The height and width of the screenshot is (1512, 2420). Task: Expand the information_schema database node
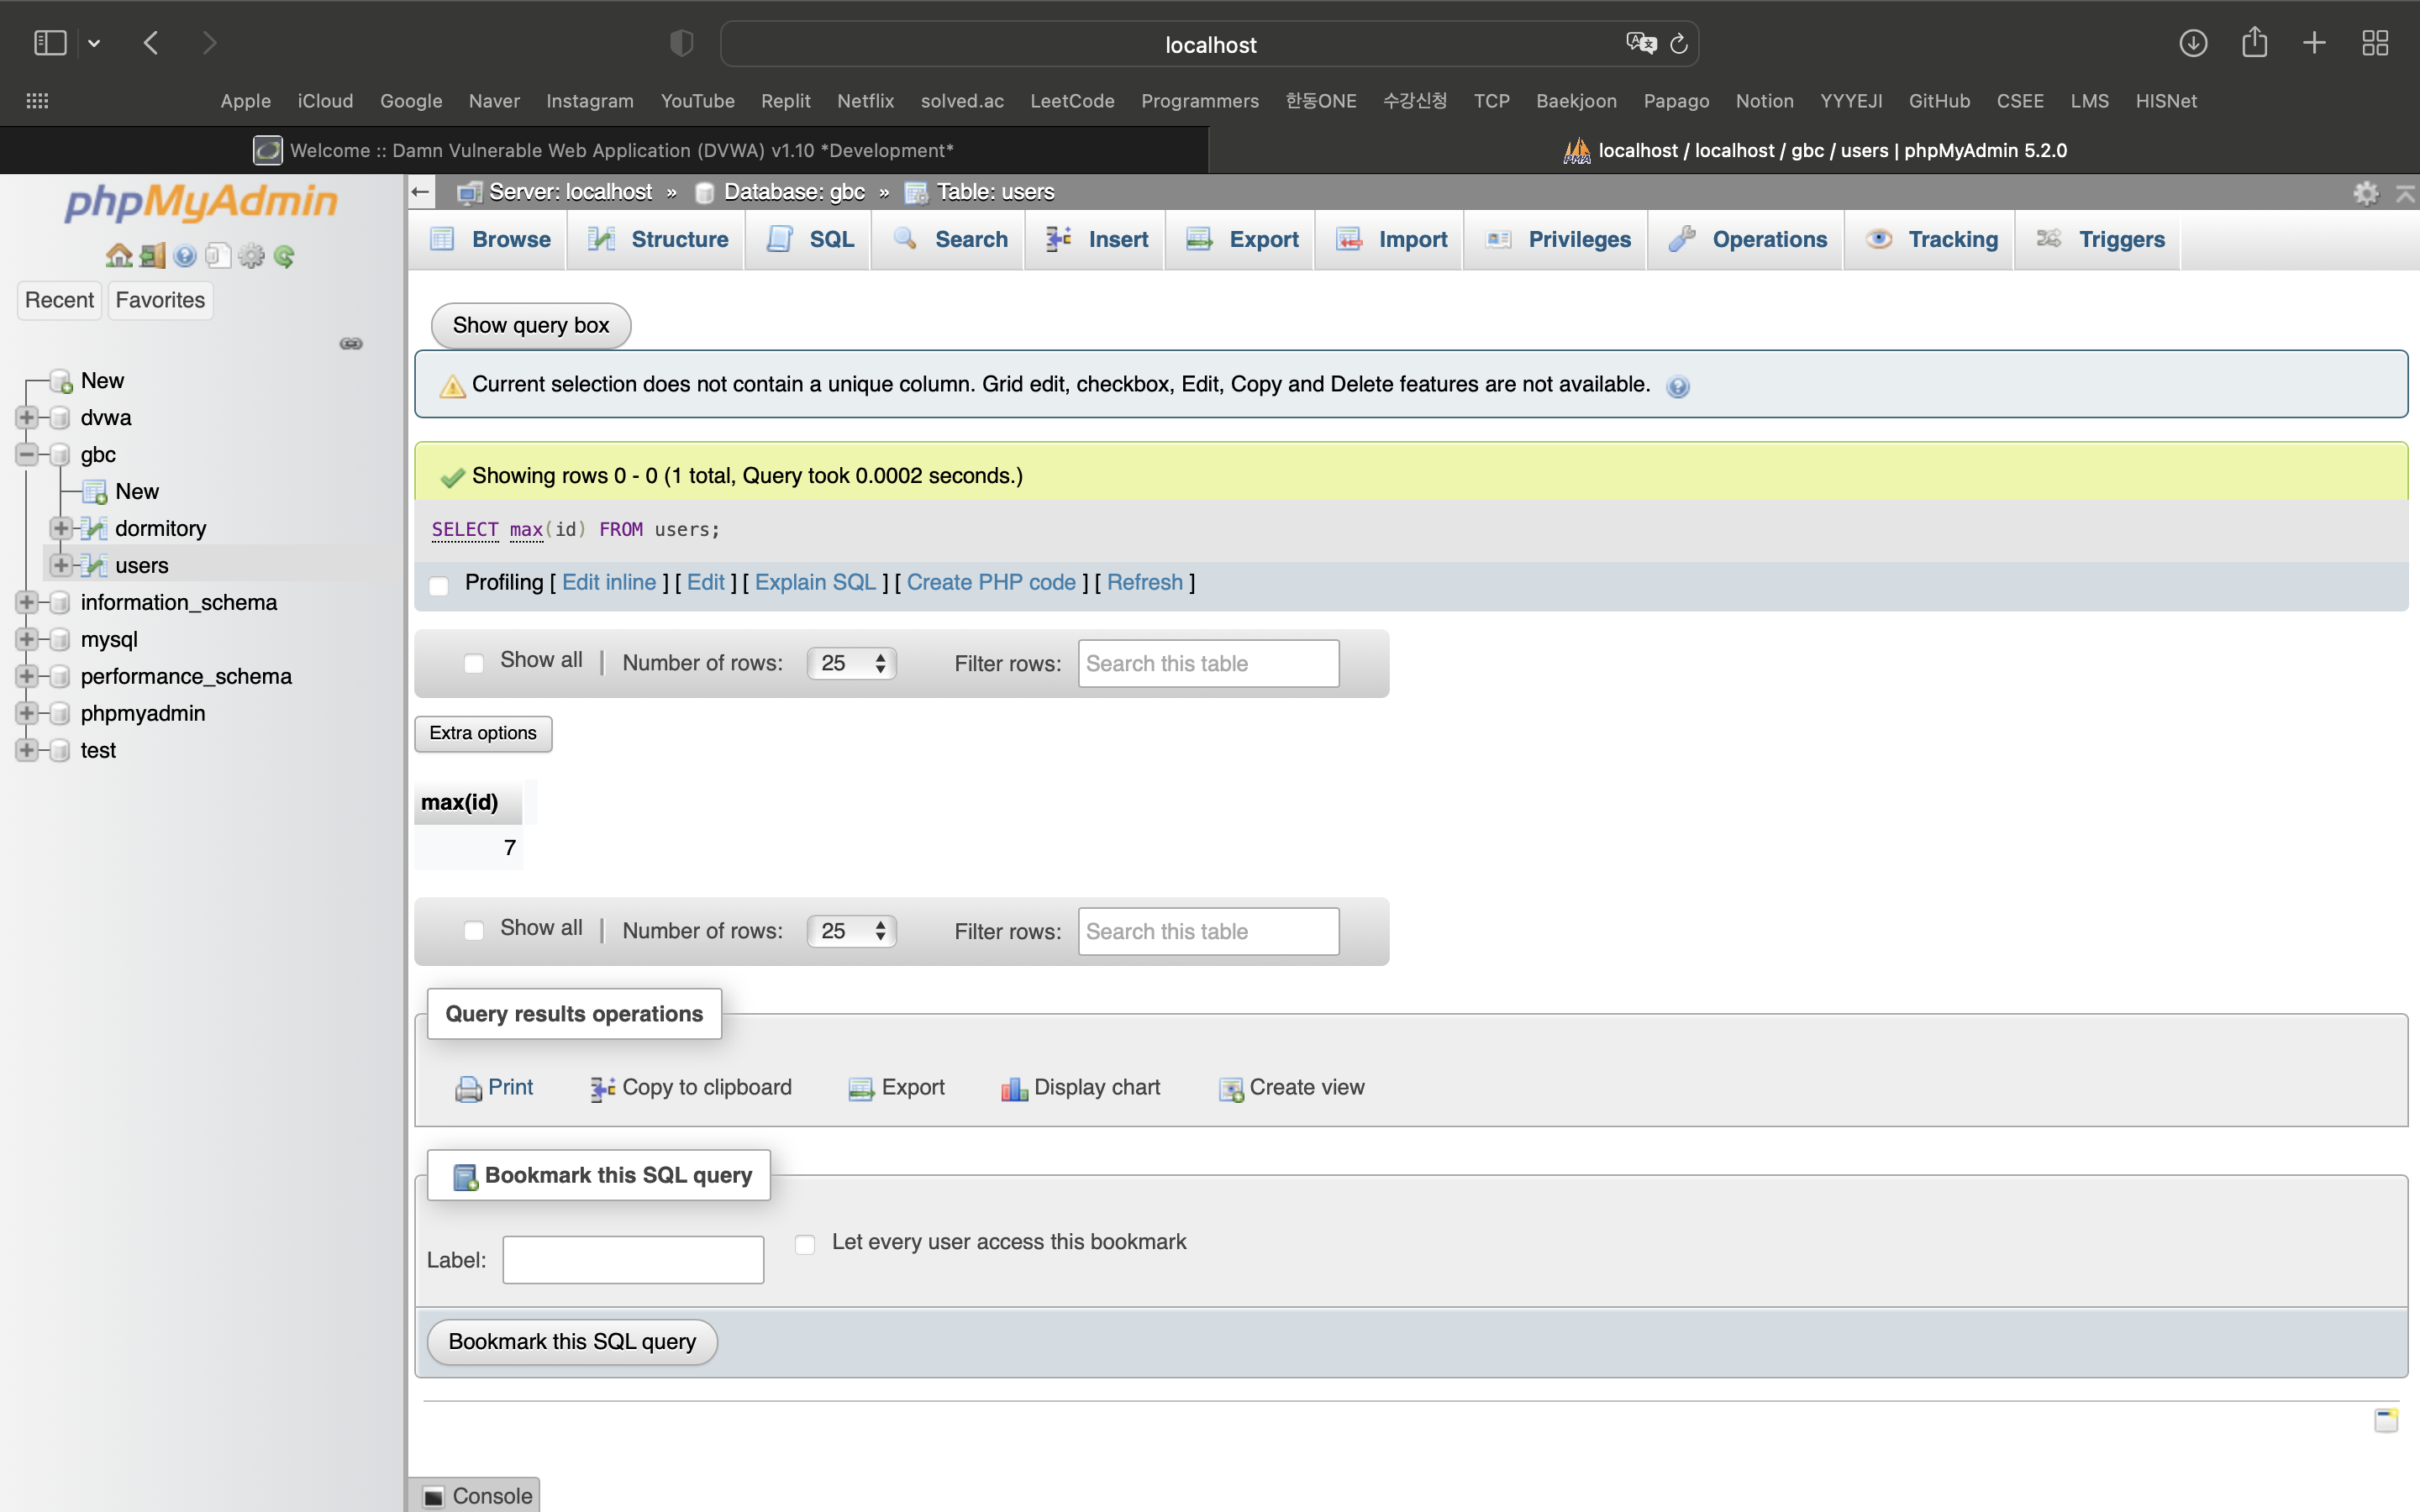coord(27,602)
